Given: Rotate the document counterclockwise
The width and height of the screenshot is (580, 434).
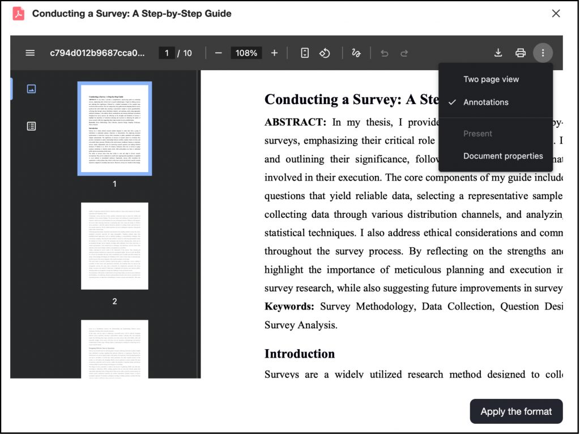Looking at the screenshot, I should coord(325,53).
